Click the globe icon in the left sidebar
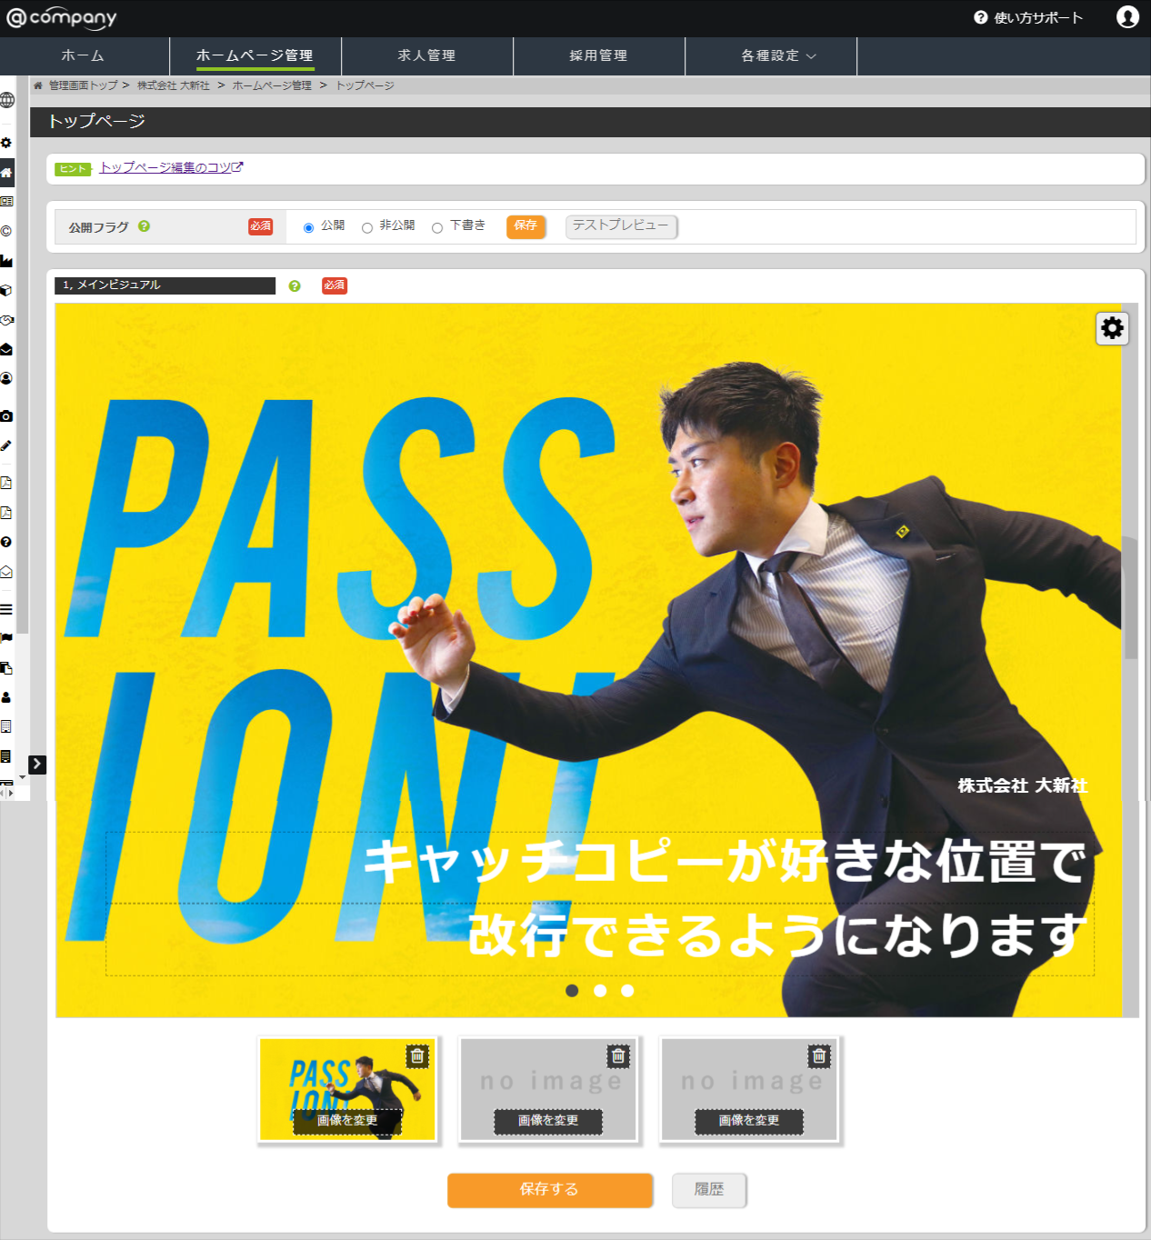Viewport: 1151px width, 1240px height. 6,100
